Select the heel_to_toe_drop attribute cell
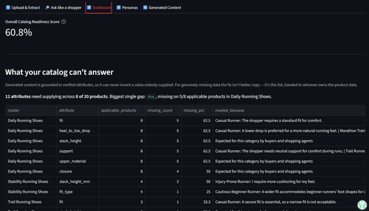 tap(78, 131)
